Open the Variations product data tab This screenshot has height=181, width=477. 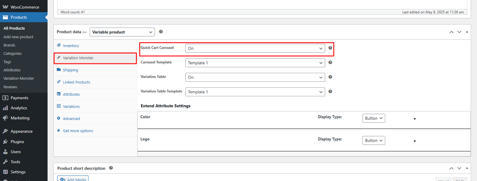pyautogui.click(x=71, y=106)
